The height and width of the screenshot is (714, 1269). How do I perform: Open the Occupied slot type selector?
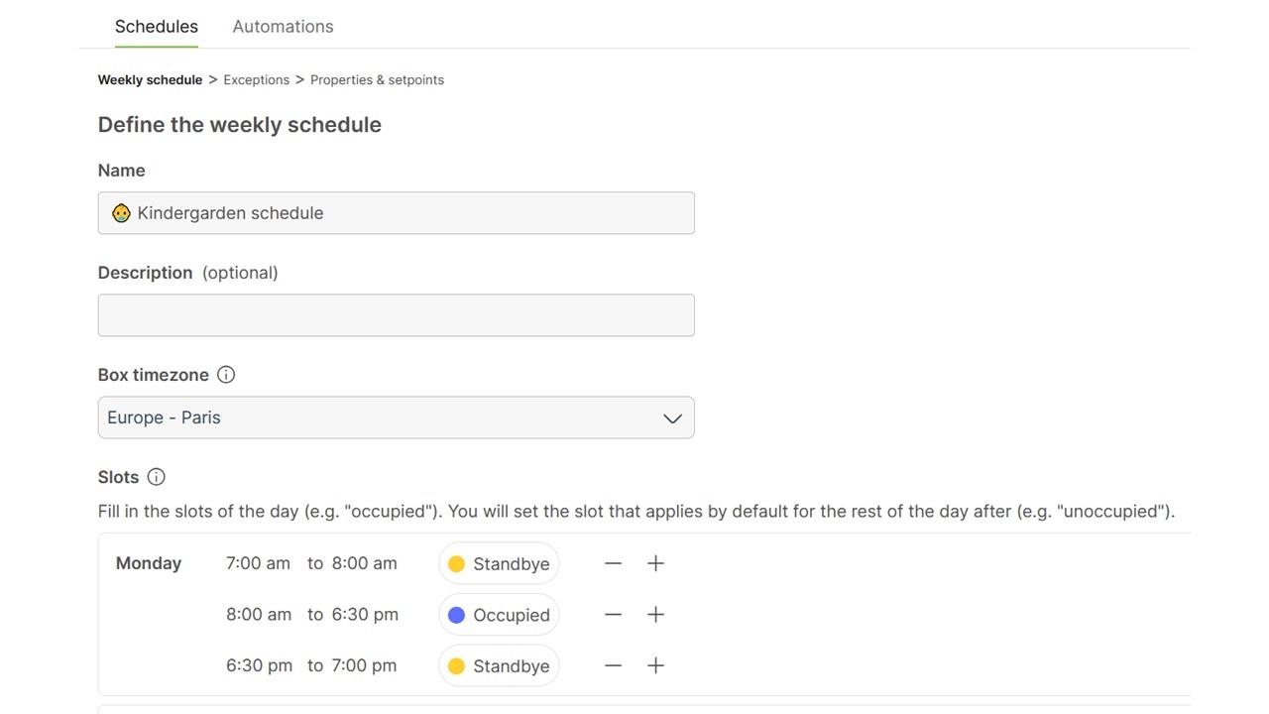[x=499, y=615]
